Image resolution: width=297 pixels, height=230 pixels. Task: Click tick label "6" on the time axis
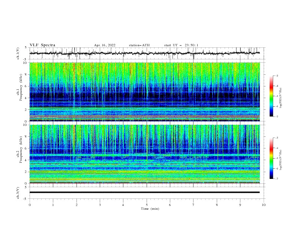pyautogui.click(x=170, y=205)
